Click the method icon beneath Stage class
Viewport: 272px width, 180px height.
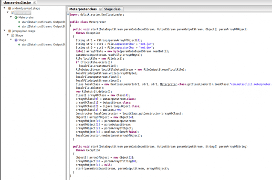coord(19,44)
